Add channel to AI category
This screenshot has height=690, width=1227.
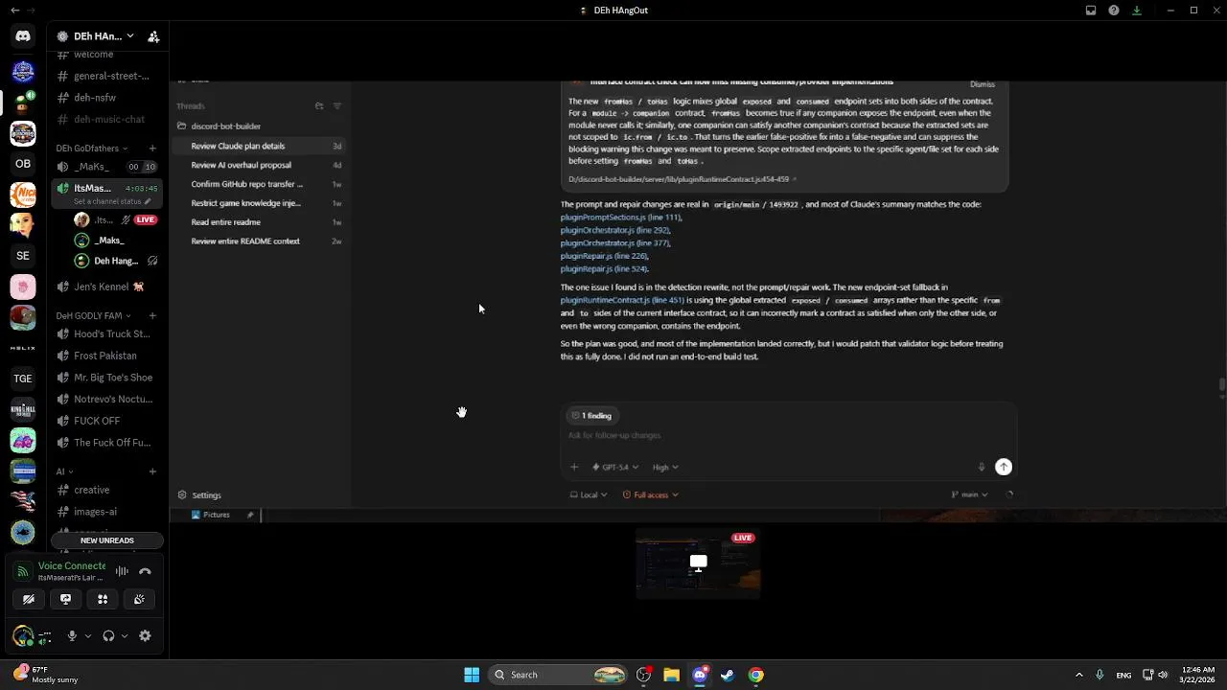pyautogui.click(x=152, y=471)
